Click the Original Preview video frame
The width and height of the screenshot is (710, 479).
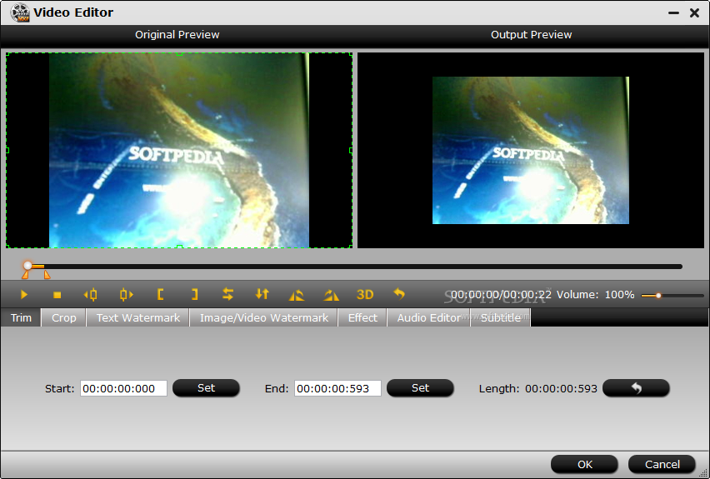(179, 150)
